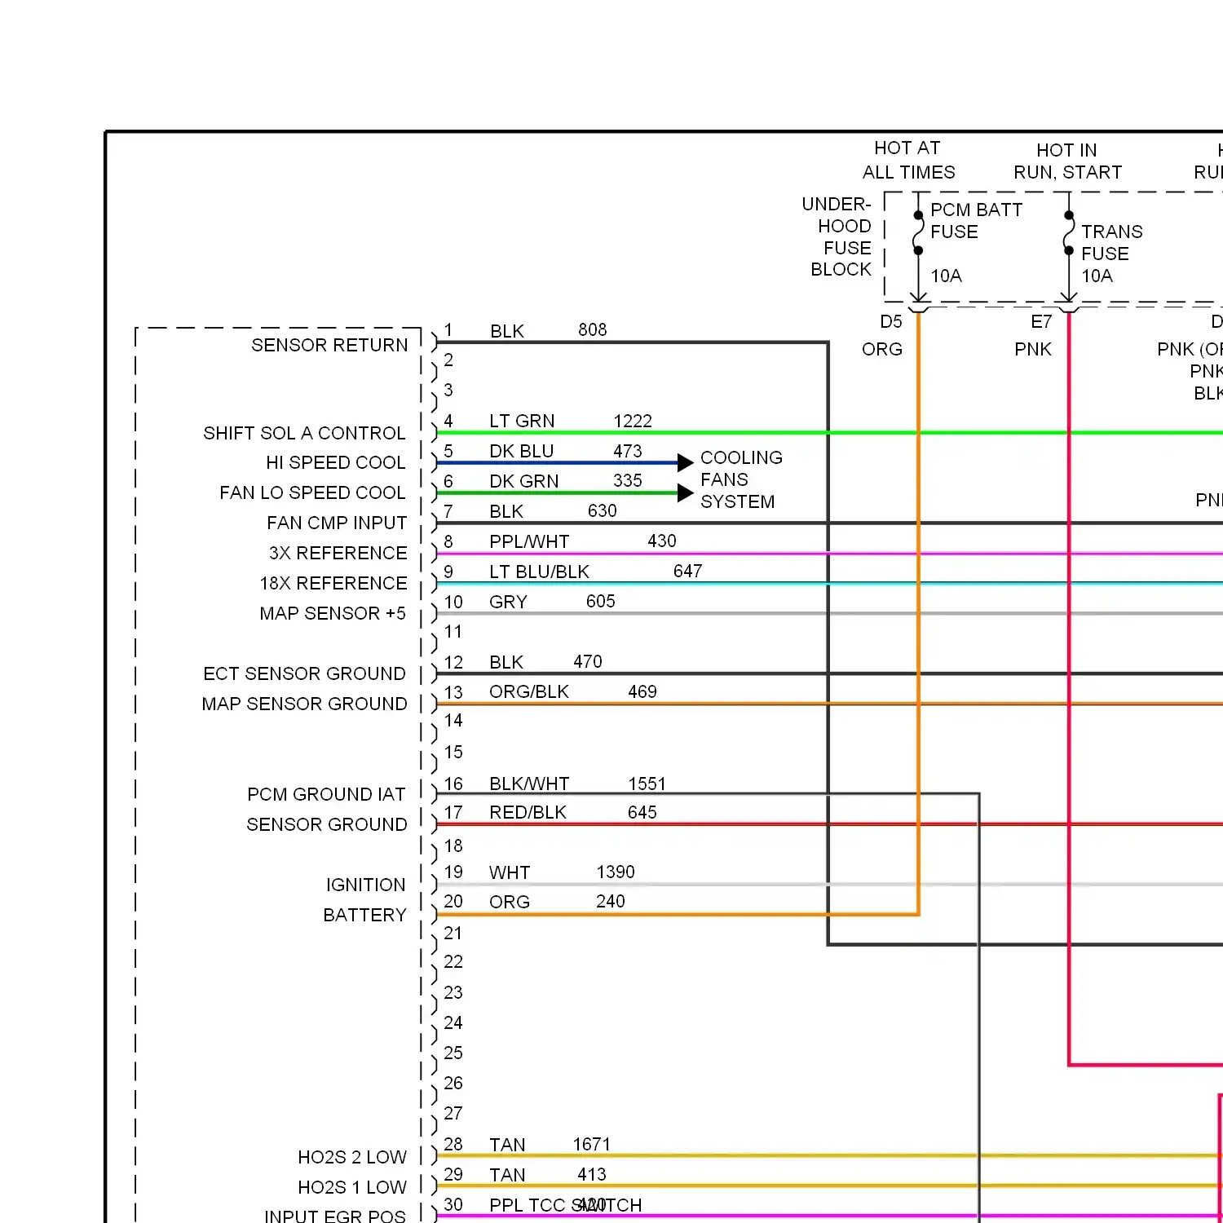The width and height of the screenshot is (1223, 1223).
Task: Click the DK GRN wire color on pin 6
Action: 524,481
